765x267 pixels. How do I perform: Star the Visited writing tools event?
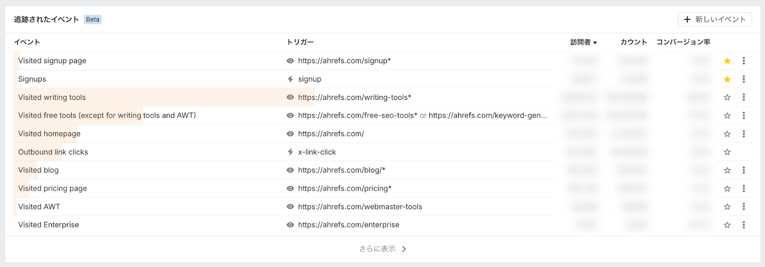(727, 97)
